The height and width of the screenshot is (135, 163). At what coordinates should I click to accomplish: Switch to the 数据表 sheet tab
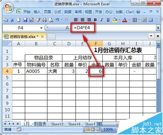(40, 124)
